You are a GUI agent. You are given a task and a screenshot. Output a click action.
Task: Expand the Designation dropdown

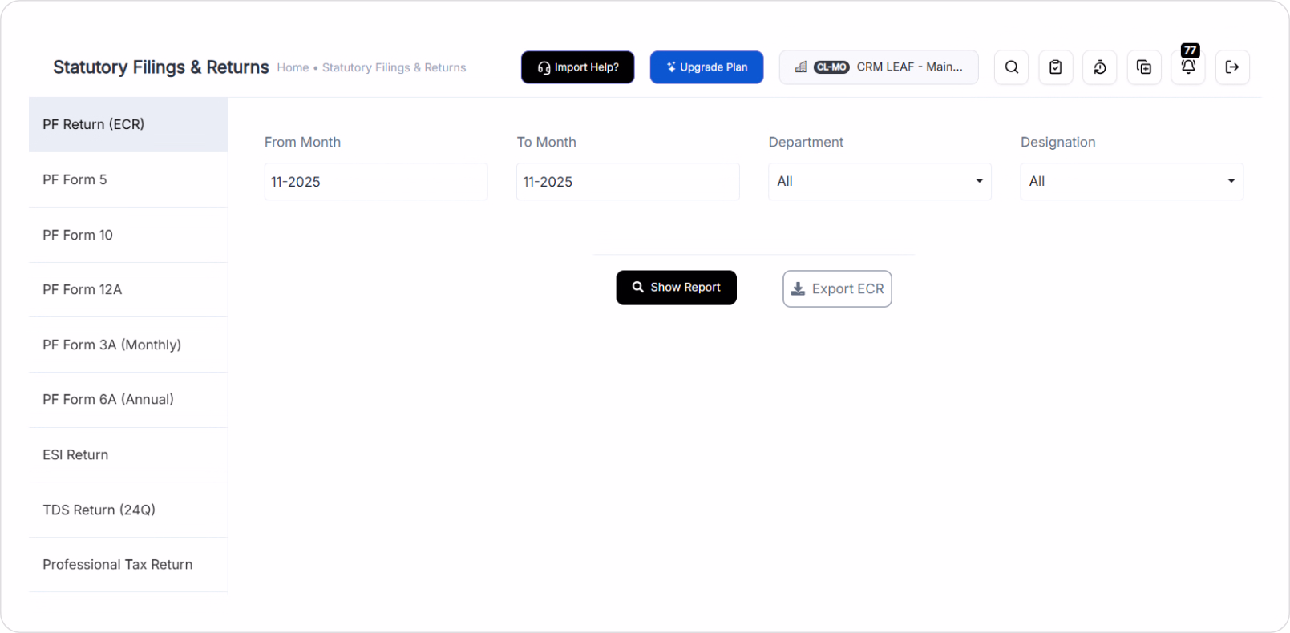[x=1131, y=182]
